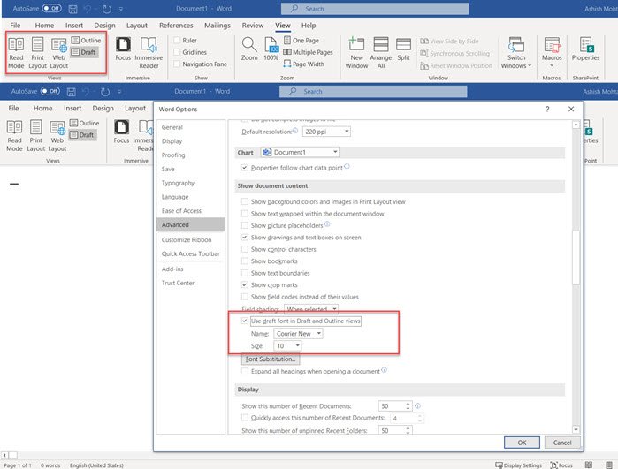
Task: Enable Show picture placeholders checkbox
Action: [x=244, y=225]
